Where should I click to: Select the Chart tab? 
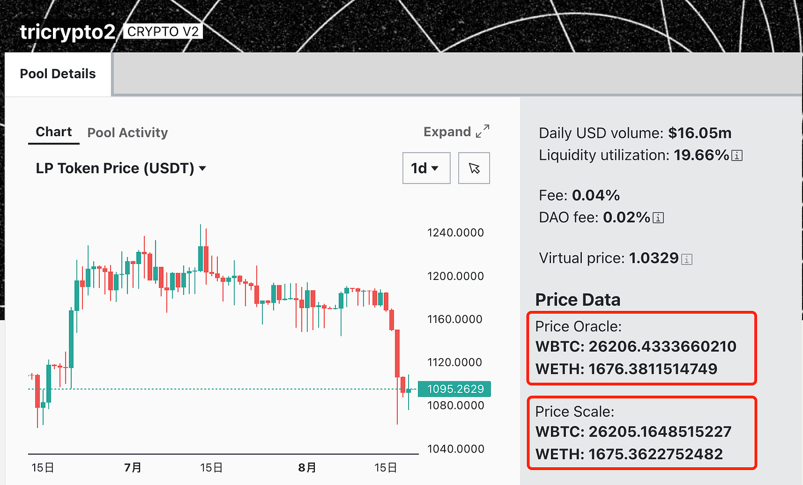point(53,132)
